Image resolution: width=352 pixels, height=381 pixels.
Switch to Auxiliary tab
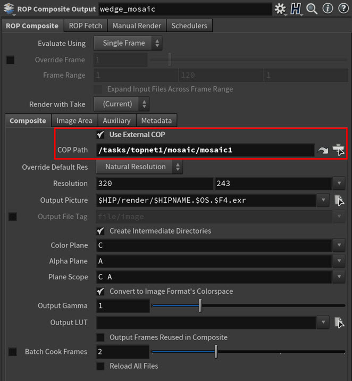[x=117, y=121]
